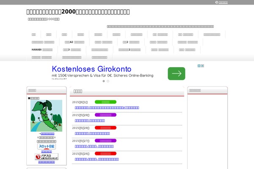Open the article link containing 'AT' dated June 1, 2015

[107, 108]
